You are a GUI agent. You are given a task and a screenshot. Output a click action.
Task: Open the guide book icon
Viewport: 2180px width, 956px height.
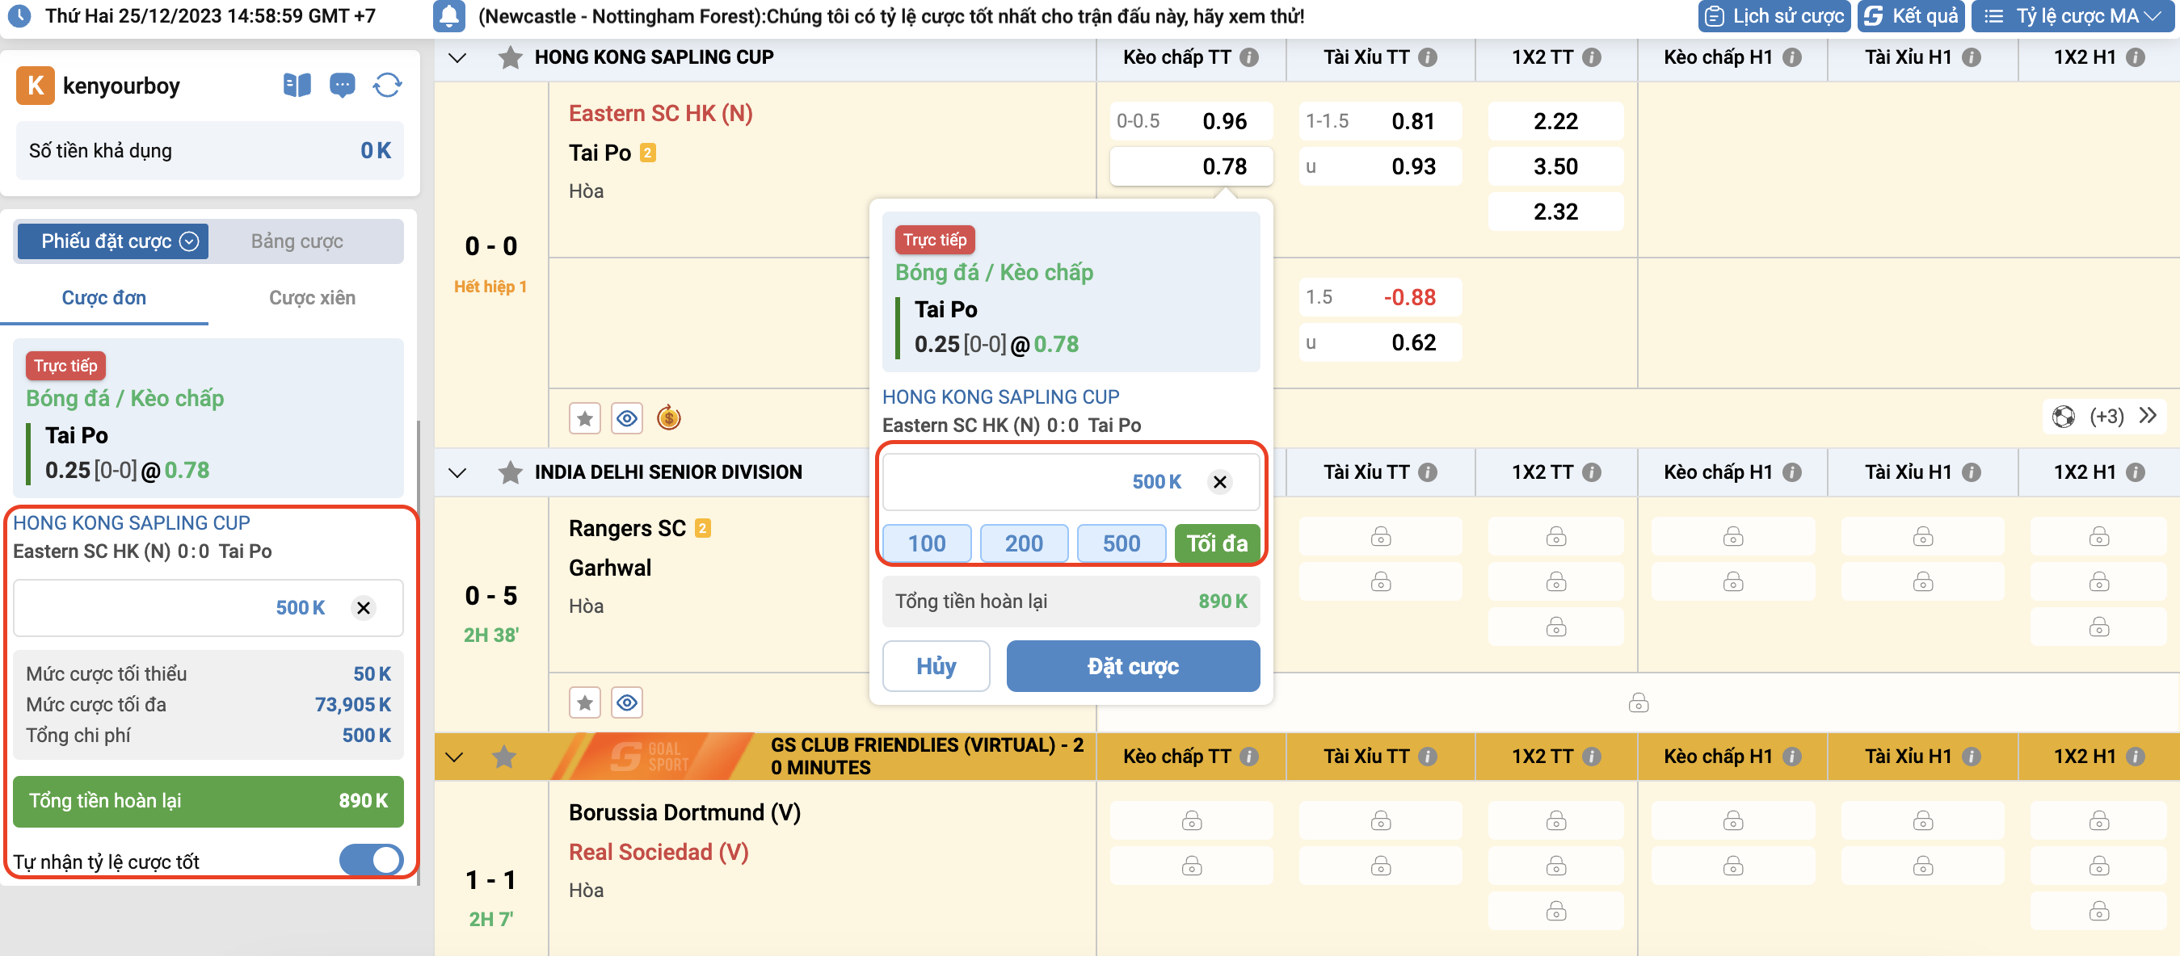(x=297, y=86)
